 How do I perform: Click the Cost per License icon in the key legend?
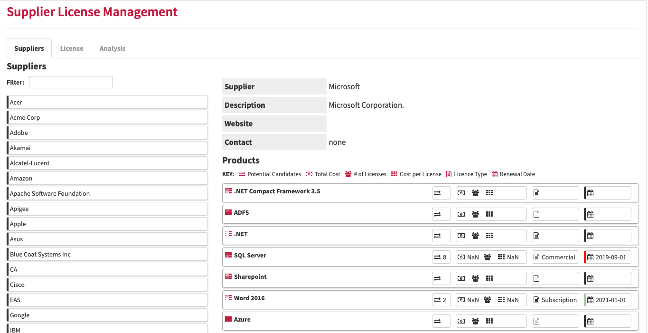[x=394, y=174]
